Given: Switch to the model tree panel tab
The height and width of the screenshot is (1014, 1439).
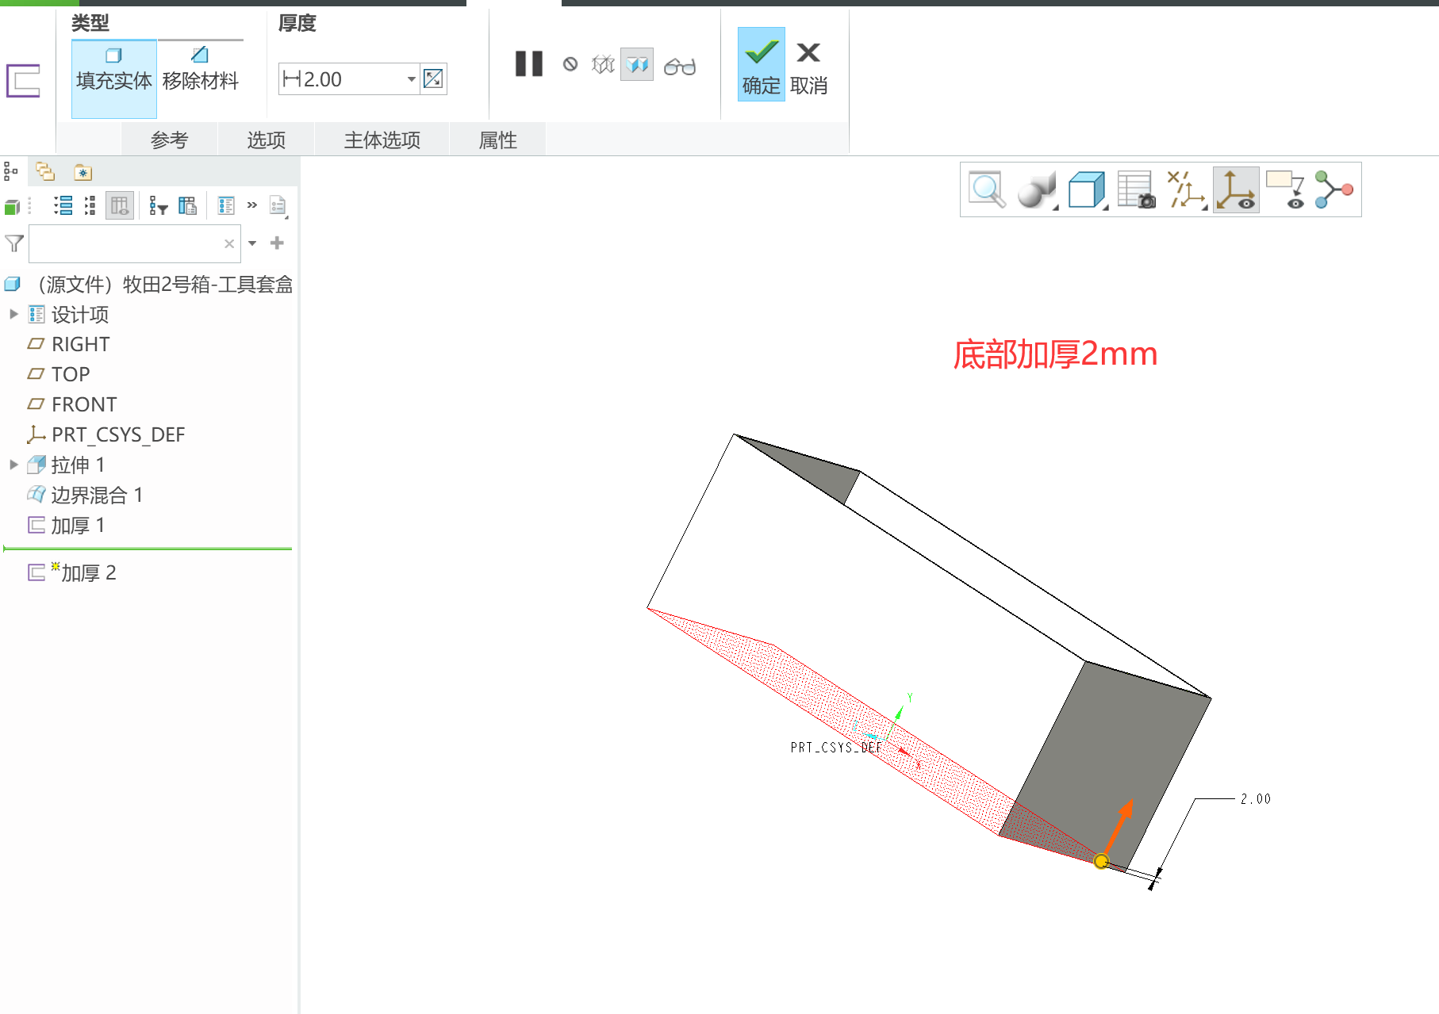Looking at the screenshot, I should (x=11, y=171).
